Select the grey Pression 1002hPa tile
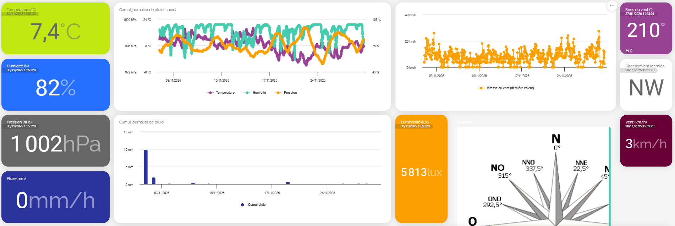Viewport: 675px width, 226px height. [55, 141]
